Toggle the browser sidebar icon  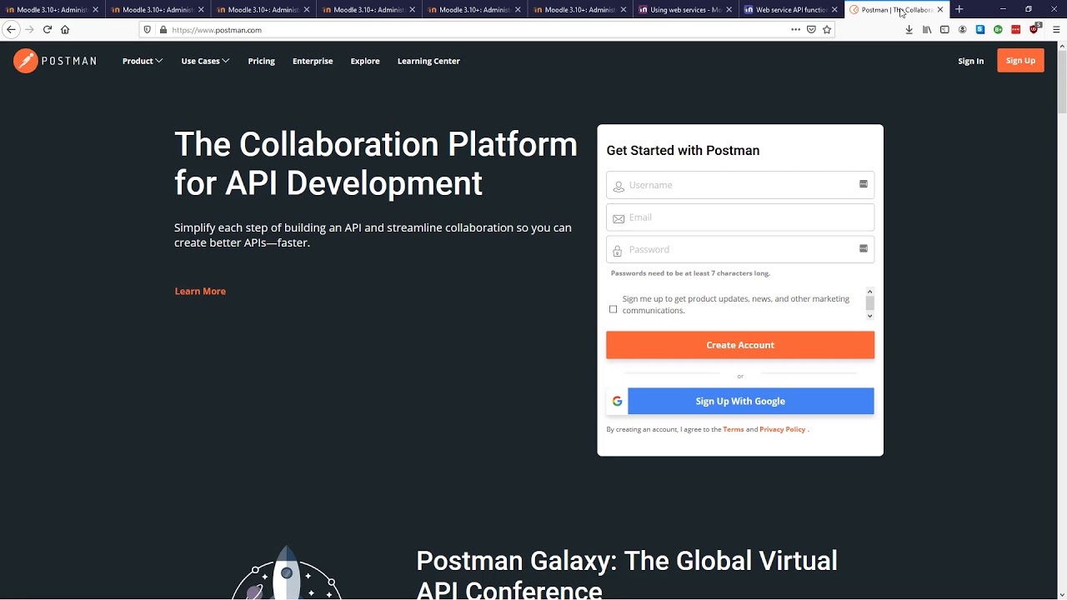click(x=944, y=29)
